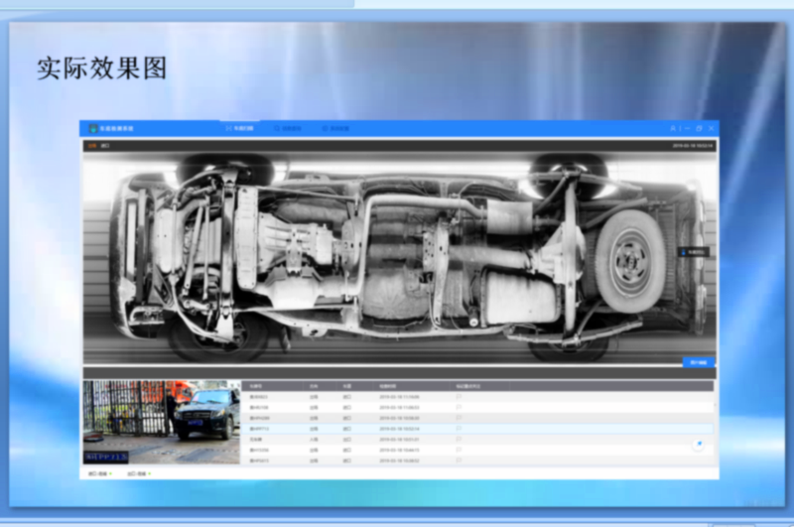Viewport: 794px width, 527px height.
Task: Click flag icon in the 11:16:06 row
Action: tap(459, 397)
